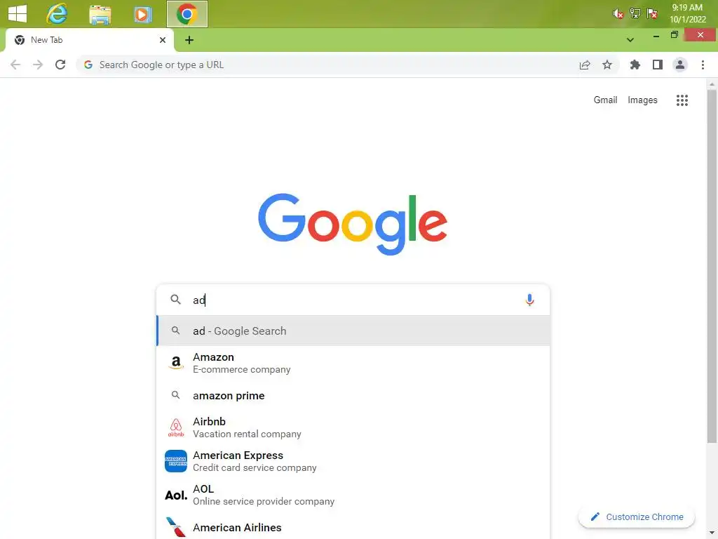Click the scrollbar up arrow
The width and height of the screenshot is (718, 539).
click(x=711, y=84)
